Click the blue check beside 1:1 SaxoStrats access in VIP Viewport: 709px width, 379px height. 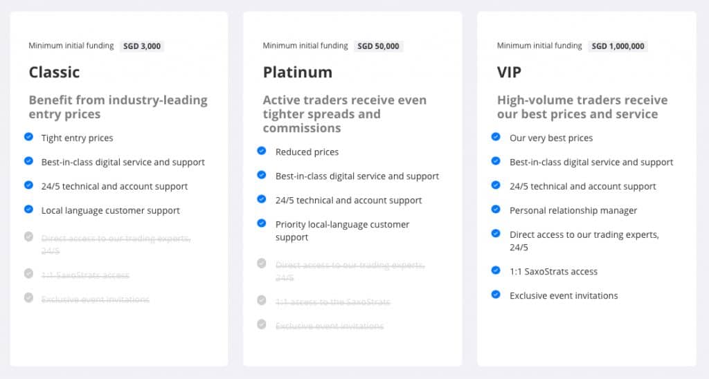coord(496,270)
